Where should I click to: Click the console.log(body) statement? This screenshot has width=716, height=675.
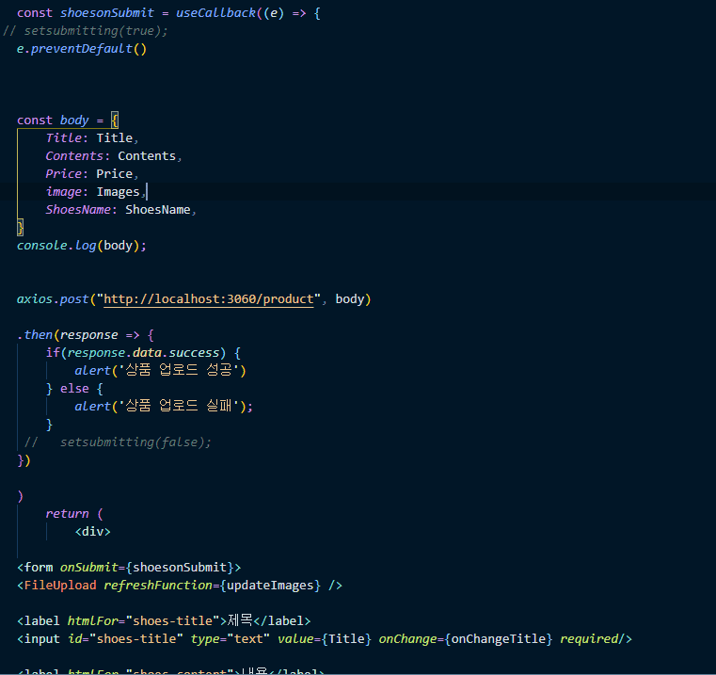[82, 246]
